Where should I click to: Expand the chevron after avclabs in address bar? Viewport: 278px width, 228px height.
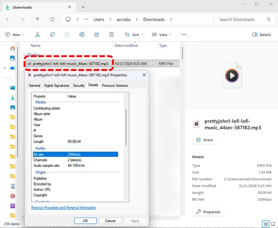(137, 19)
